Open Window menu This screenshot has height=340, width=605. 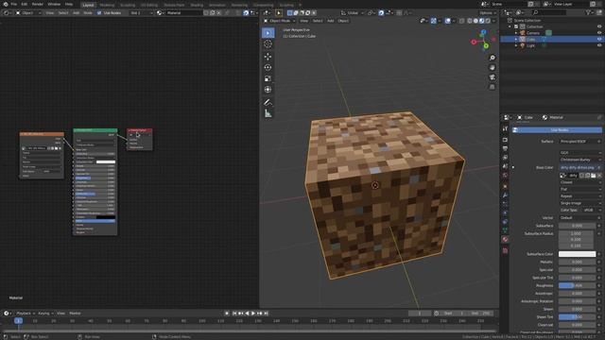54,4
